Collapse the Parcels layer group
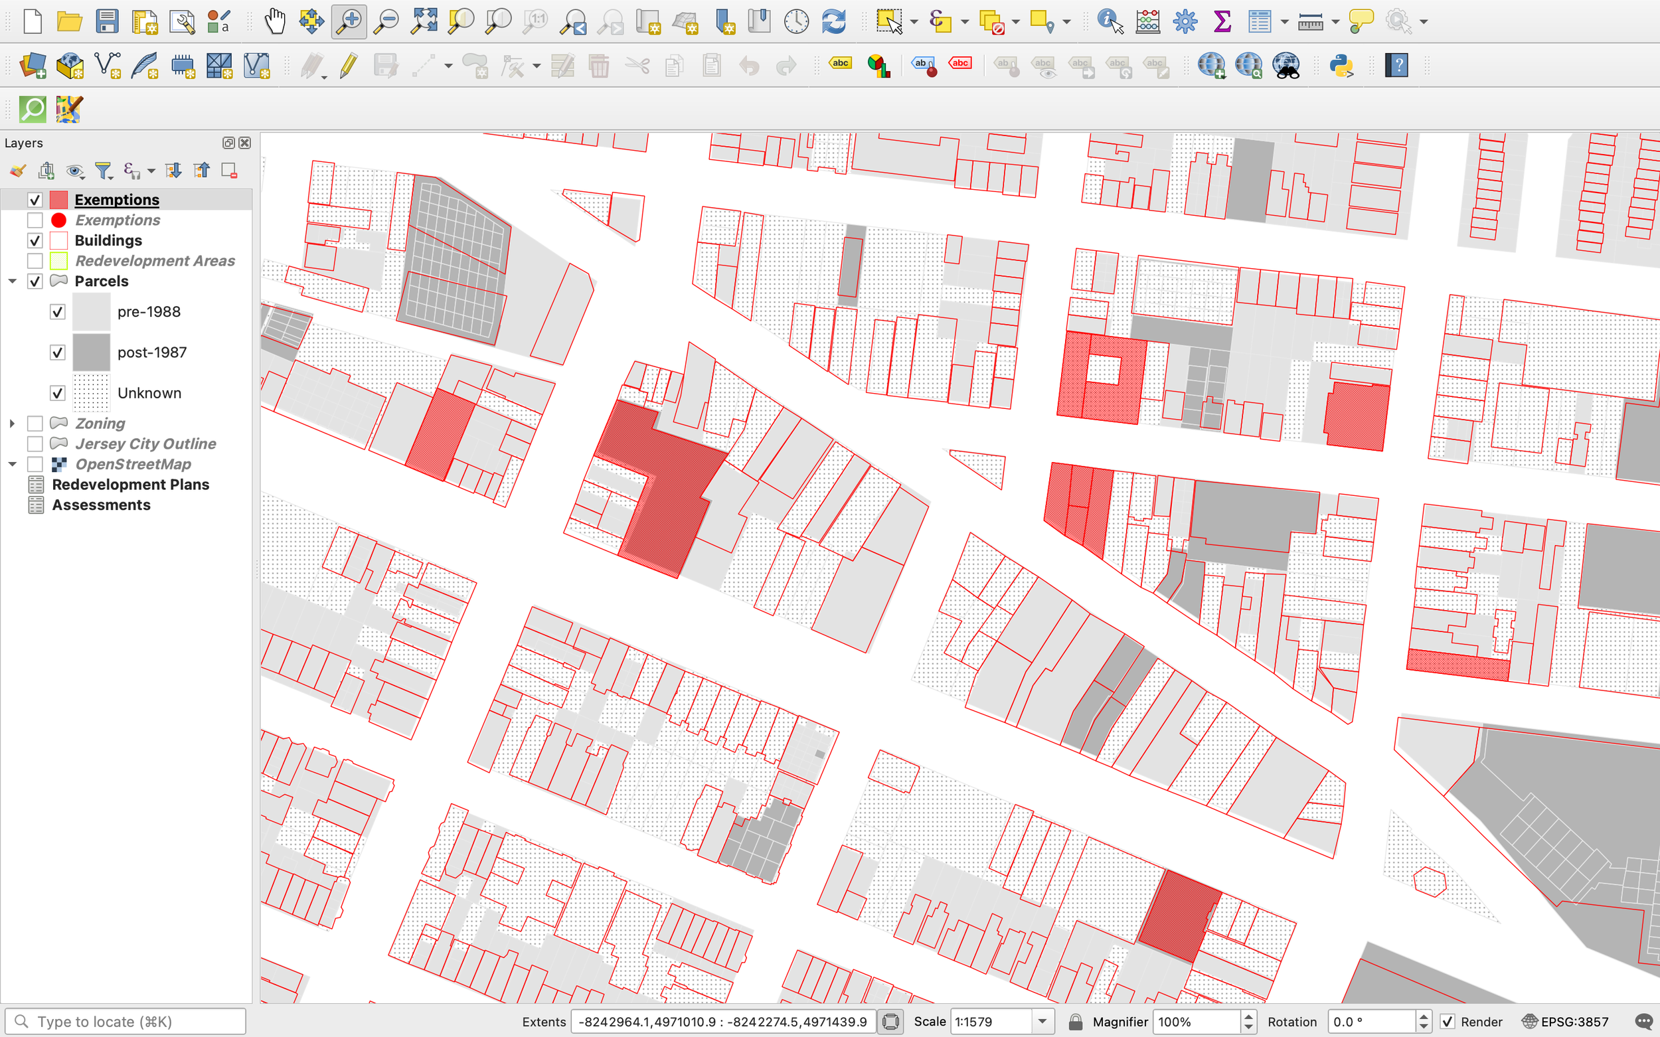 13,281
